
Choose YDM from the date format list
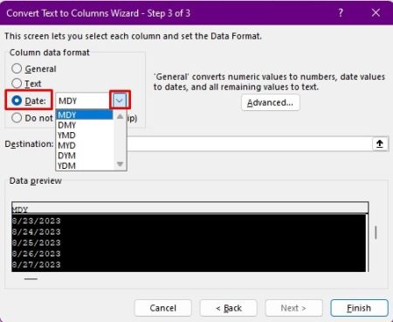[x=67, y=165]
